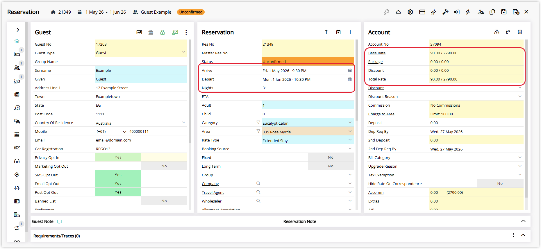Image resolution: width=541 pixels, height=249 pixels.
Task: Expand the left sidebar with the chevron
Action: (18, 30)
